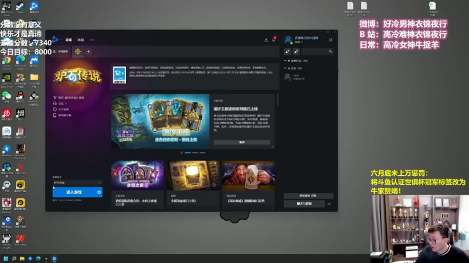469x263 pixels.
Task: Open the Windows Start menu
Action: point(6,258)
